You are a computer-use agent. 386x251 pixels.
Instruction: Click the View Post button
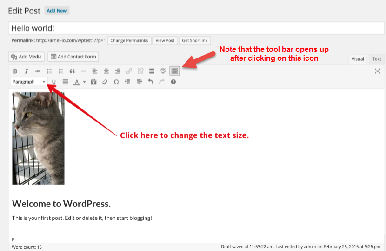(x=165, y=40)
